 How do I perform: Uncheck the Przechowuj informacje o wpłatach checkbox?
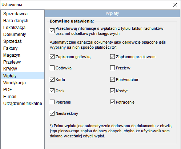coord(52,31)
